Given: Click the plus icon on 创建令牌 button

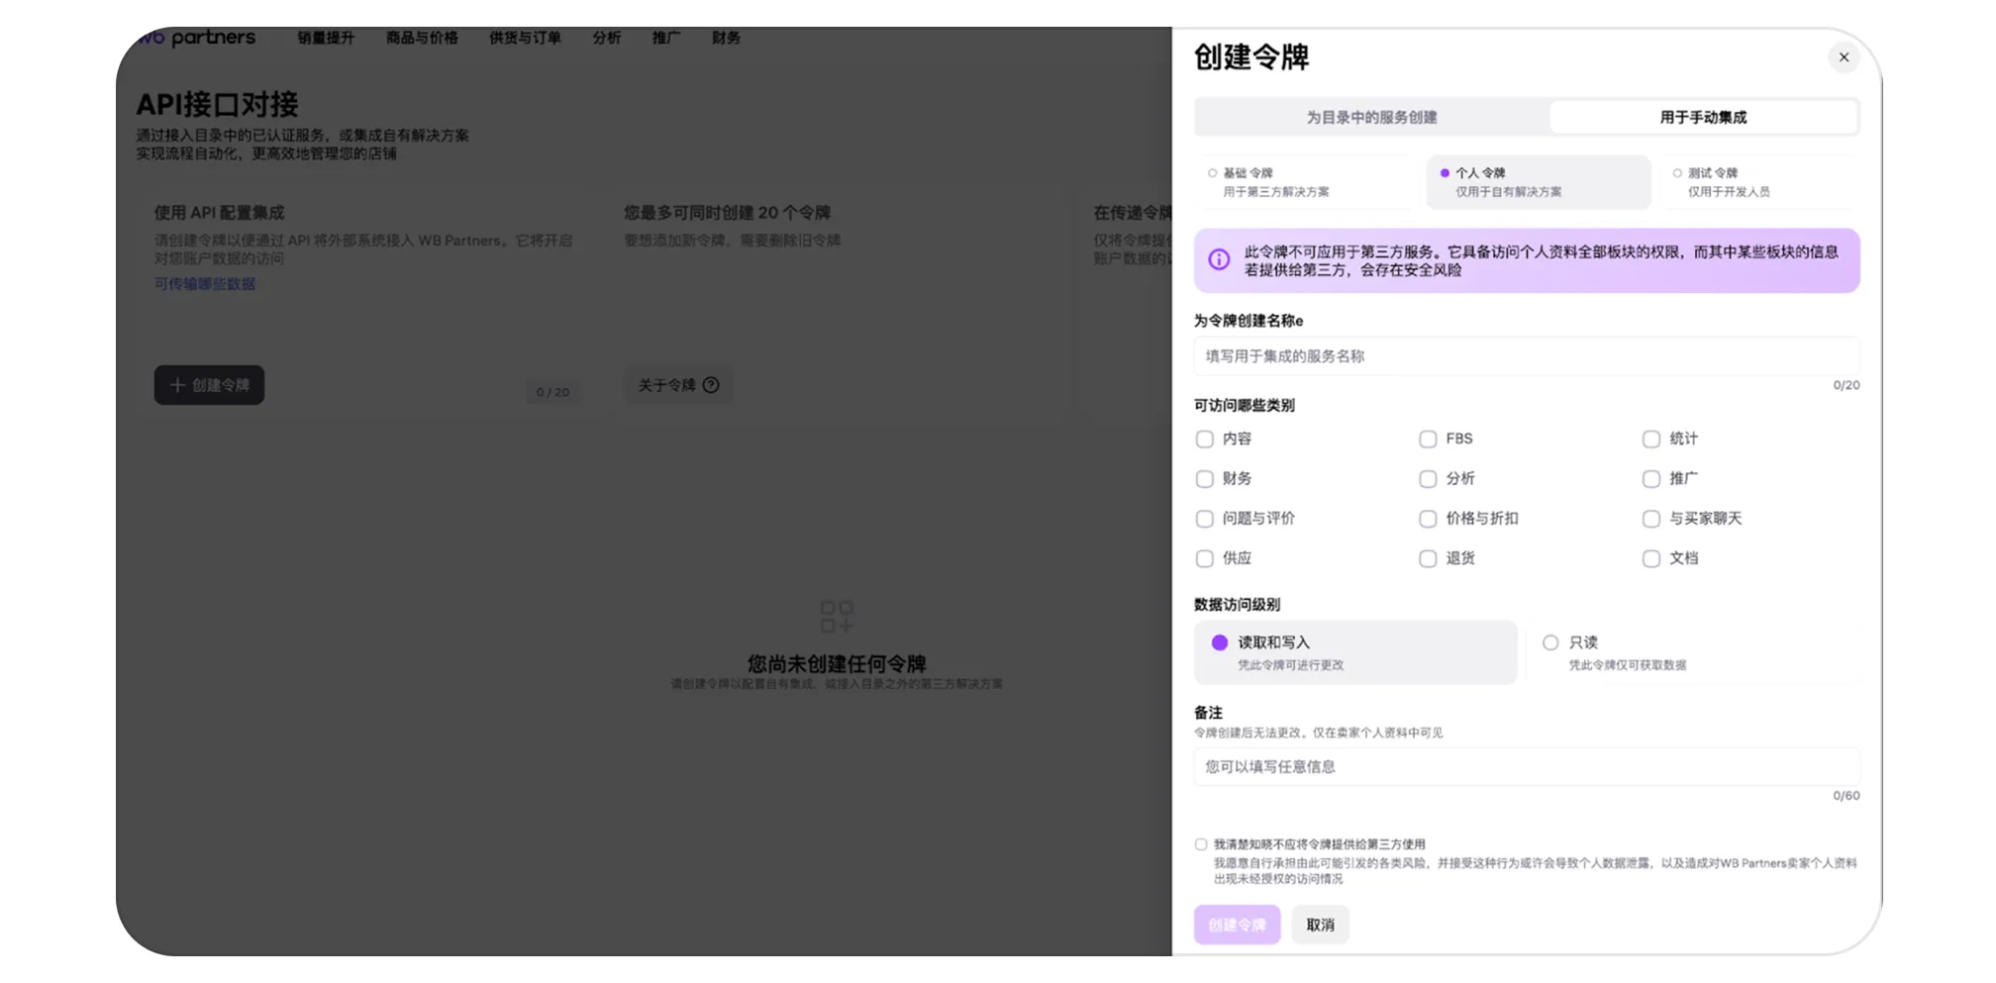Looking at the screenshot, I should click(176, 385).
